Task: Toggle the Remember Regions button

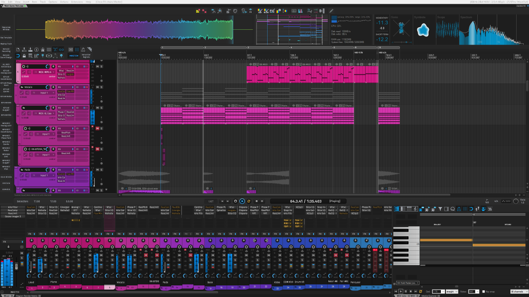Action: tap(86, 56)
